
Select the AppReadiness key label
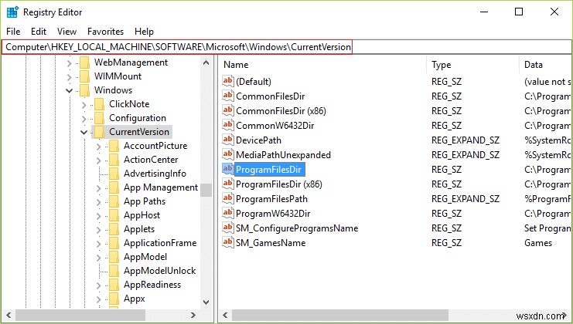tap(152, 285)
